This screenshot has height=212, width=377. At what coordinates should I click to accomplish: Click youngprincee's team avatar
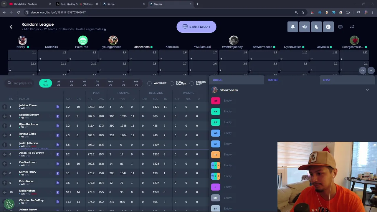(x=113, y=40)
